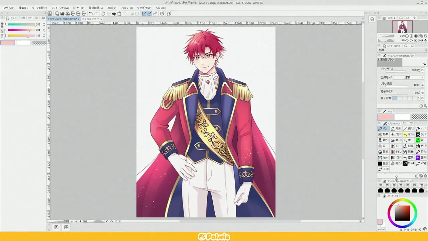Delete the sub tool with trash icon
The image size is (428, 241).
(425, 176)
